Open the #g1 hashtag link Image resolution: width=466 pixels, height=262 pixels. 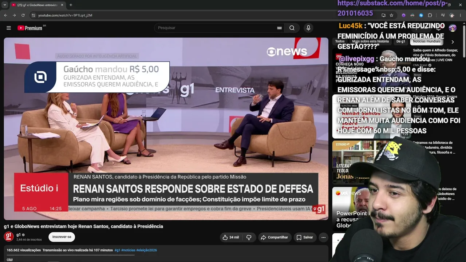117,250
